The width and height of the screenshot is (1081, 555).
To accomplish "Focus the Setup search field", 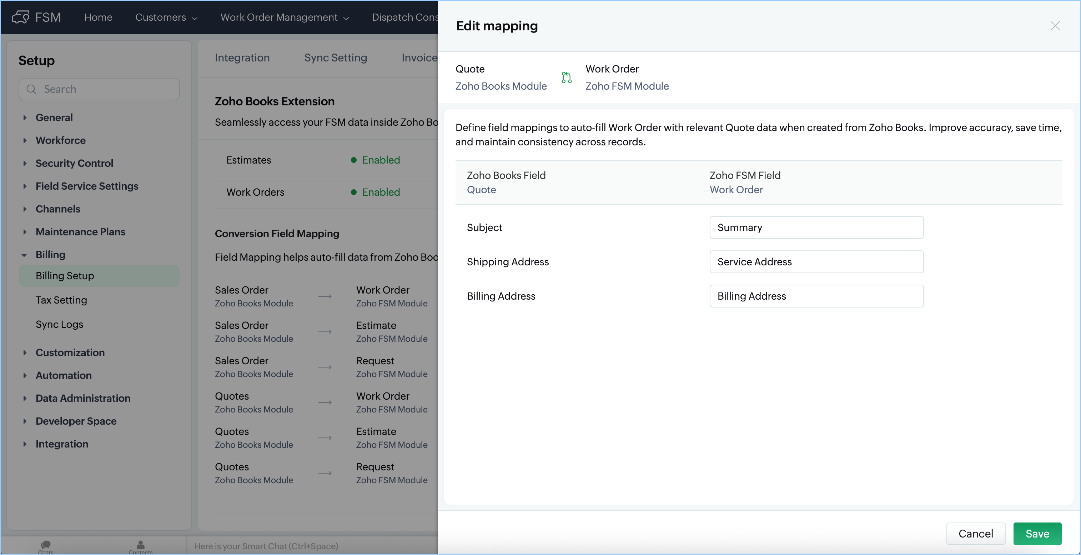I will (x=105, y=89).
